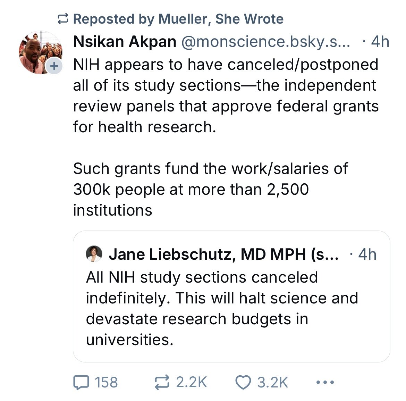406x401 pixels.
Task: Click the repost icon beside "Reposted by"
Action: pyautogui.click(x=63, y=19)
